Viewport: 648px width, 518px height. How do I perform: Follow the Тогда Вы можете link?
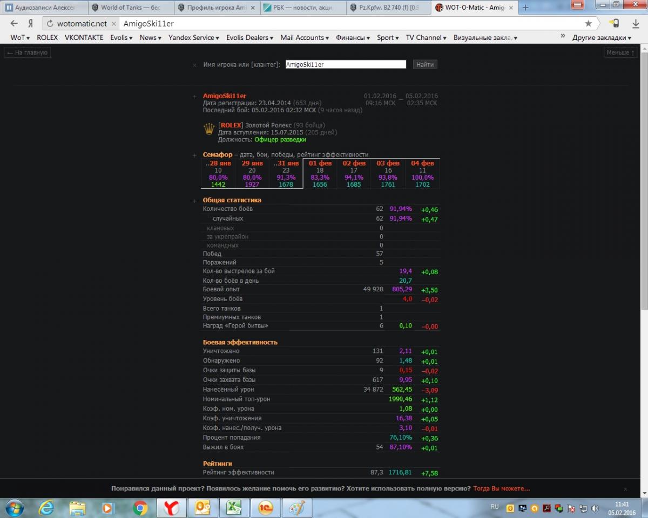tap(502, 488)
